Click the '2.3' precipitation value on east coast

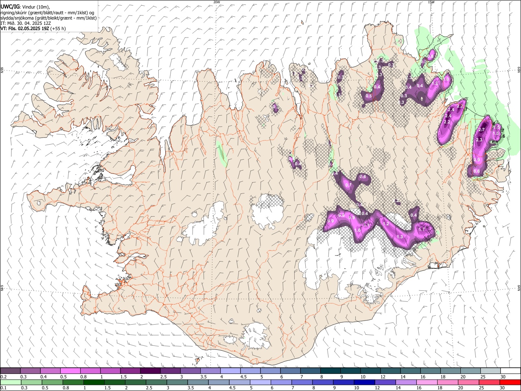pyautogui.click(x=479, y=140)
